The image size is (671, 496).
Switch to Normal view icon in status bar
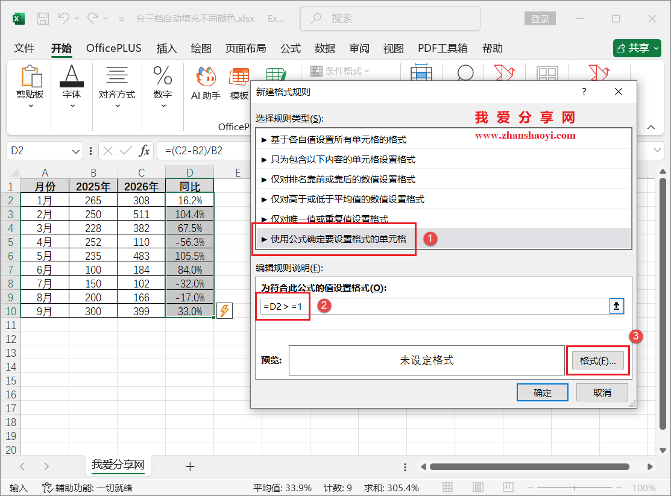(x=447, y=488)
